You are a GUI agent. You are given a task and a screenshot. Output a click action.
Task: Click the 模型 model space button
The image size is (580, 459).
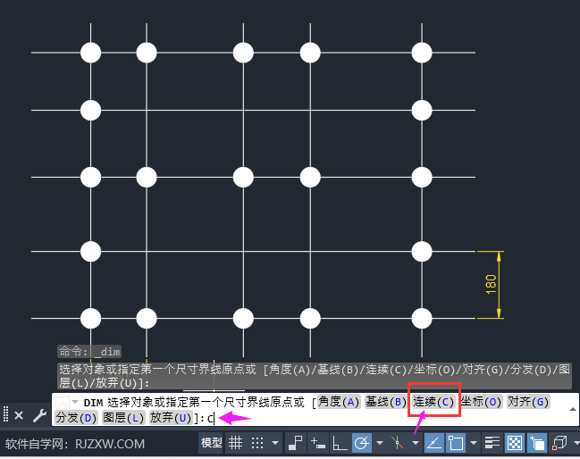(x=211, y=442)
